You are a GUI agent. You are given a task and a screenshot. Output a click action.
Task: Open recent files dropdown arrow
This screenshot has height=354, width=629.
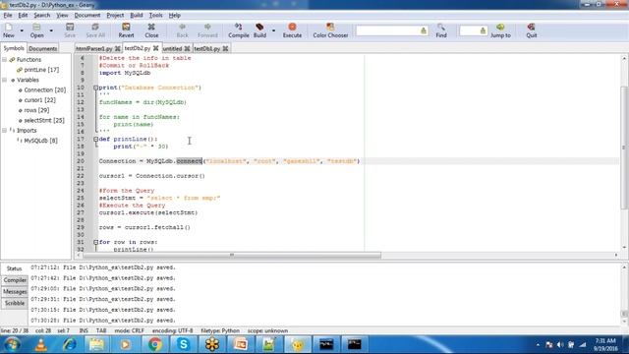(51, 30)
